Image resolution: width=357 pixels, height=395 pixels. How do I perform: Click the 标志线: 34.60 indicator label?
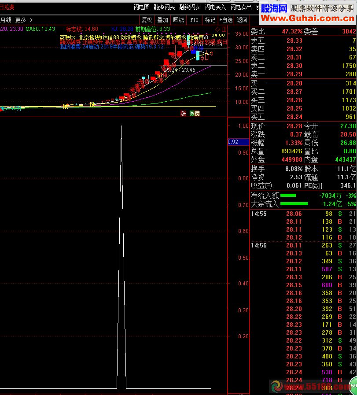tap(82, 29)
